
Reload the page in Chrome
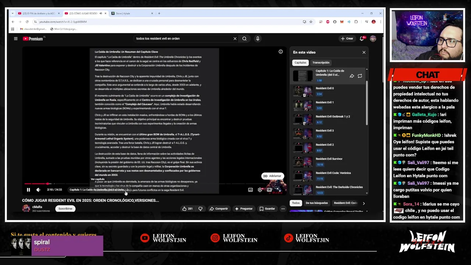tap(27, 22)
